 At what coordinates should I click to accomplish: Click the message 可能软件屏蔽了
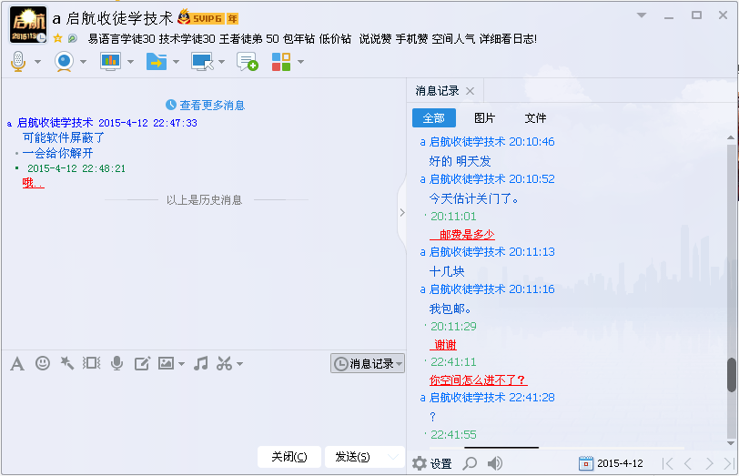[x=64, y=137]
